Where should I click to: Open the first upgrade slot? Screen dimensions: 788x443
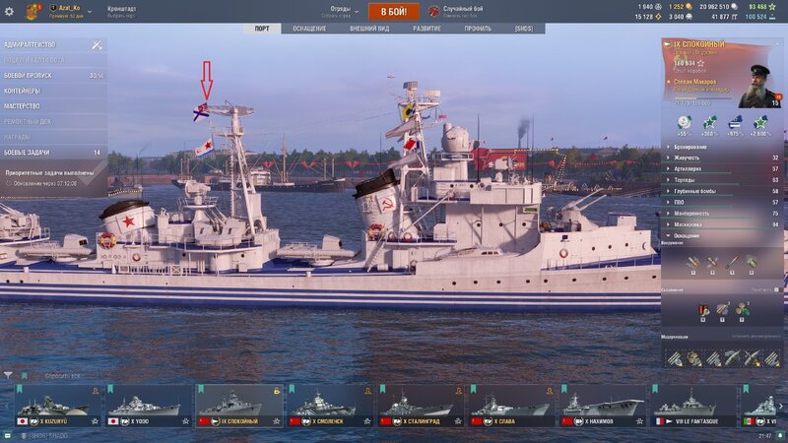tap(674, 358)
